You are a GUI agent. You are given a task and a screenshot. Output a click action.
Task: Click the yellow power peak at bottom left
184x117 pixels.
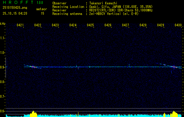34,114
